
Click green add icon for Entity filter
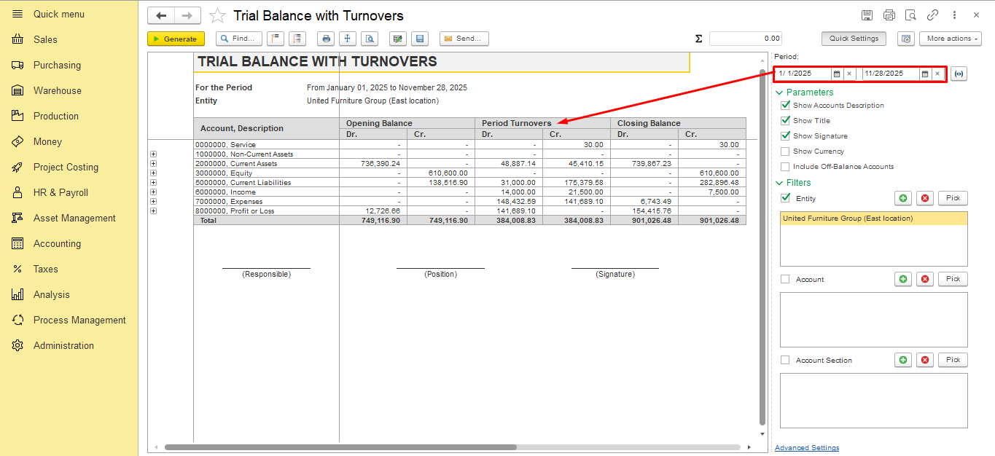(x=903, y=198)
